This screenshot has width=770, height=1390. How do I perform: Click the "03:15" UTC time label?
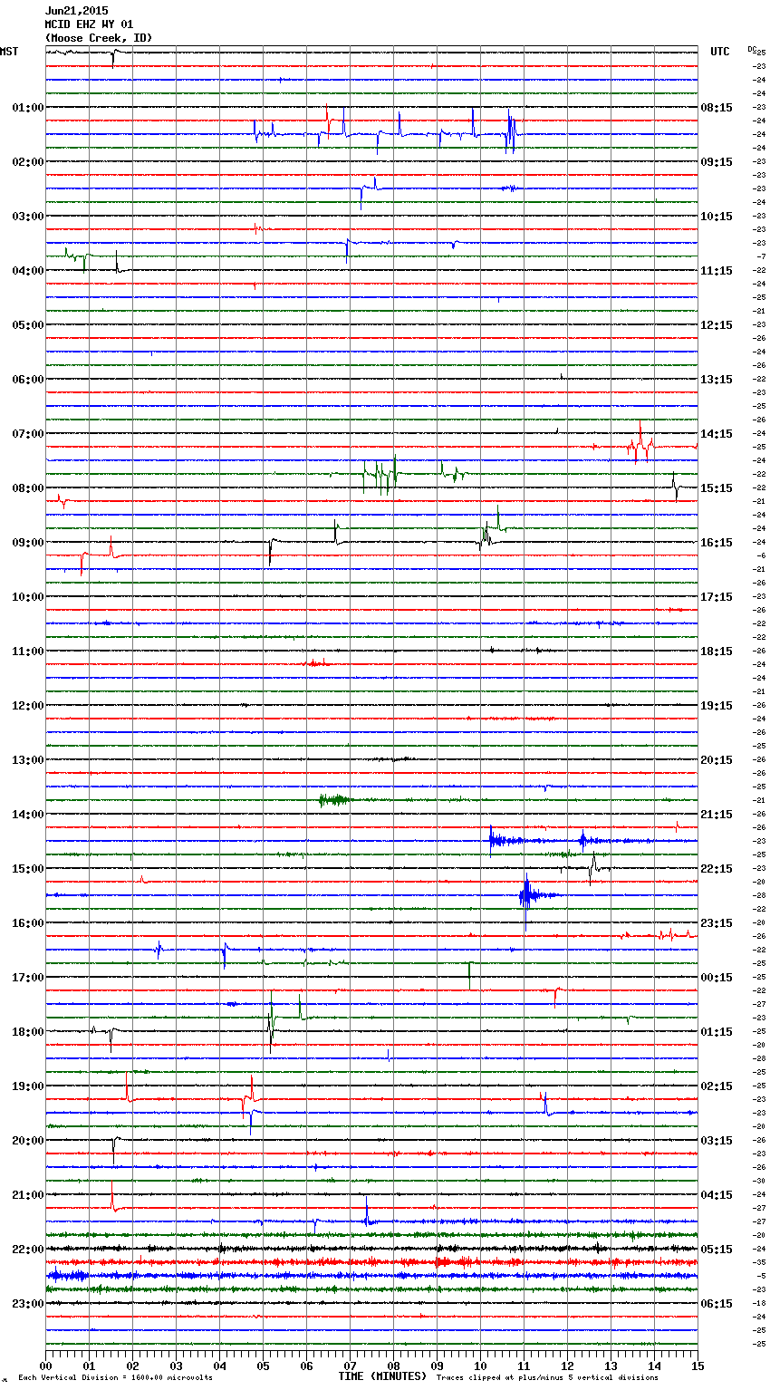(717, 1141)
